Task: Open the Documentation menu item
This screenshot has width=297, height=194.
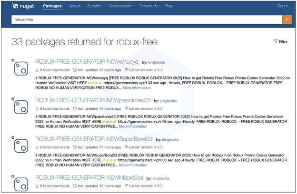Action: click(120, 6)
